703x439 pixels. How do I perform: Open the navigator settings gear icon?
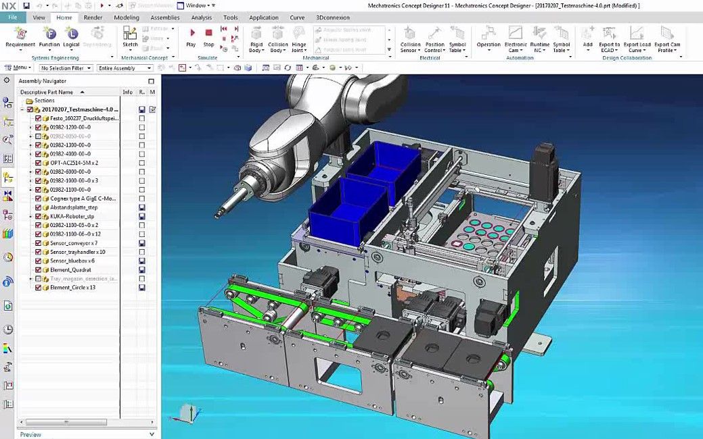point(7,80)
